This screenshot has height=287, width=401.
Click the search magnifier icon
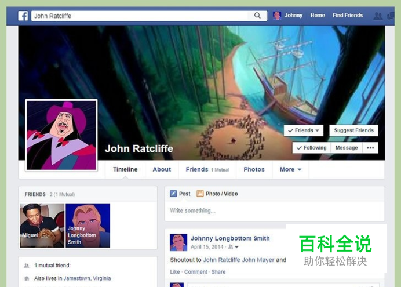257,16
